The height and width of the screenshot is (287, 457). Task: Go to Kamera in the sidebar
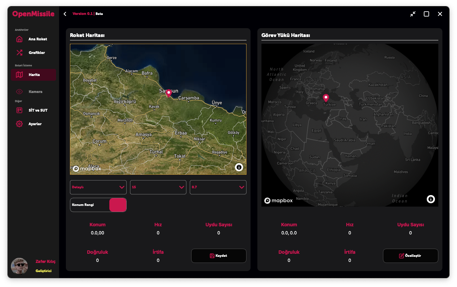click(x=35, y=92)
